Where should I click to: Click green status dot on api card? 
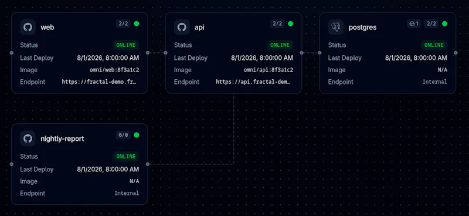pos(290,23)
